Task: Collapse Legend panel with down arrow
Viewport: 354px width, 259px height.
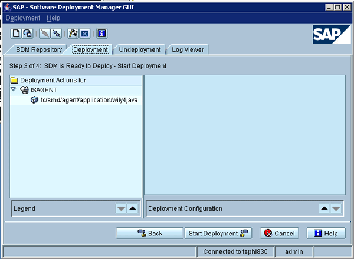Action: (121, 208)
